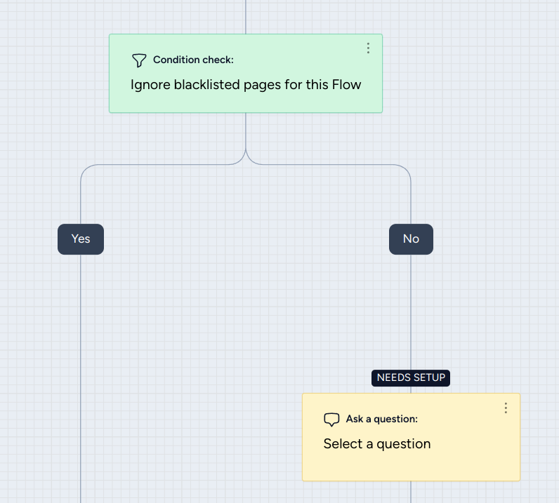This screenshot has width=559, height=503.
Task: Click the speech bubble icon on question node
Action: pos(331,420)
